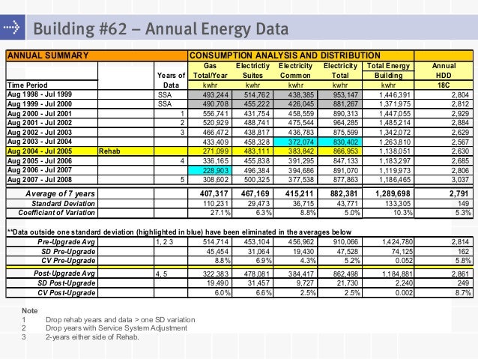Select row label 'Aug 2007 - Jul 2008'

pyautogui.click(x=40, y=180)
